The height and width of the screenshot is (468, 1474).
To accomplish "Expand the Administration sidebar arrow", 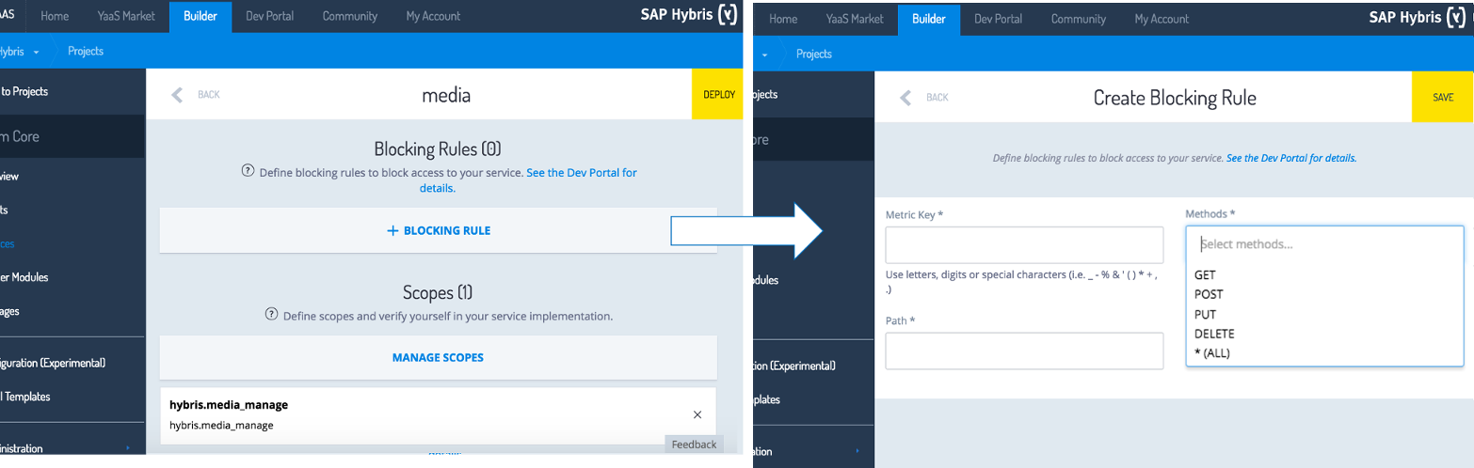I will pyautogui.click(x=128, y=448).
